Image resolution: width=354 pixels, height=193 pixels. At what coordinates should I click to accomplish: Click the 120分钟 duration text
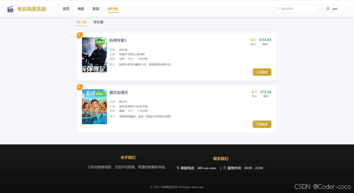point(142,59)
